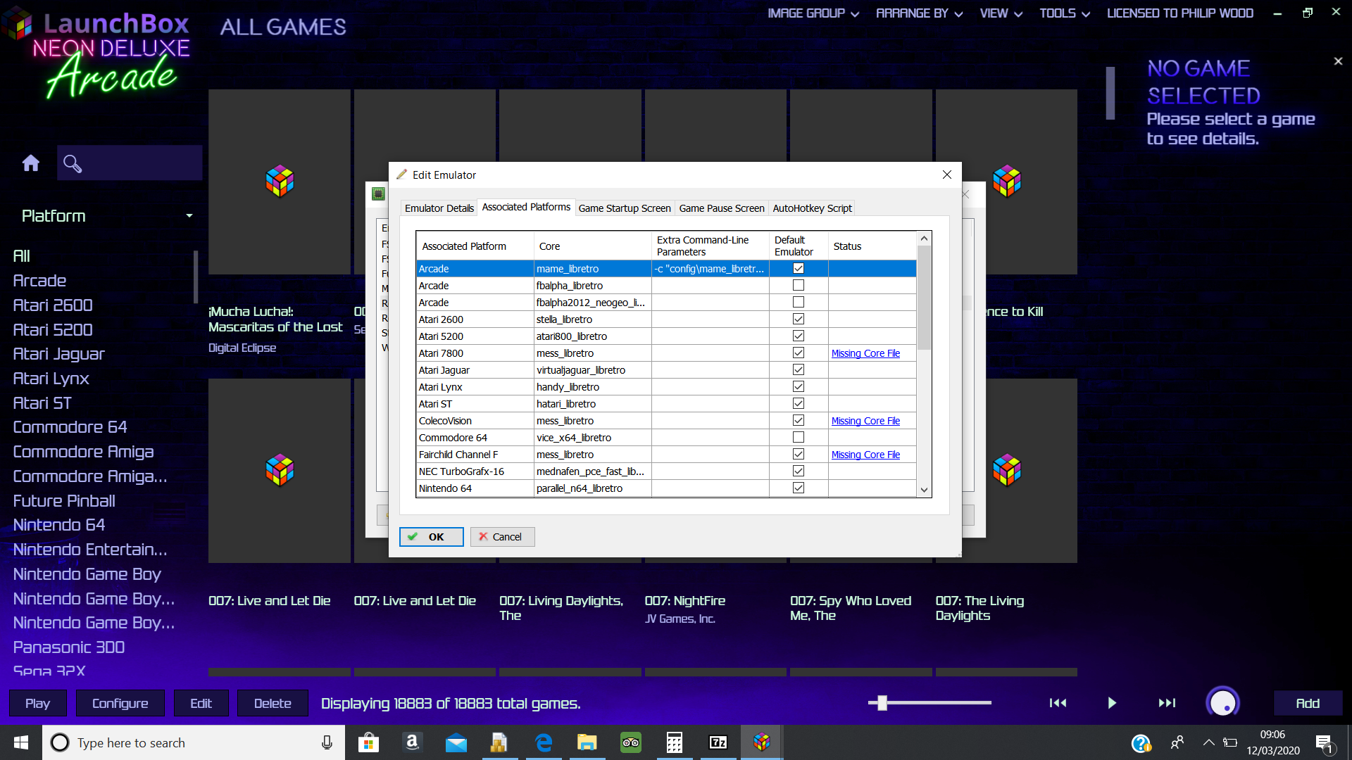Image resolution: width=1352 pixels, height=760 pixels.
Task: Go to the home view icon
Action: [x=30, y=163]
